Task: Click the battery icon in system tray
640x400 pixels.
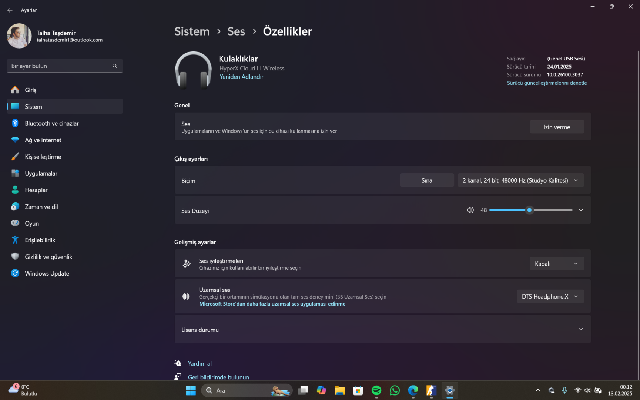Action: coord(598,390)
